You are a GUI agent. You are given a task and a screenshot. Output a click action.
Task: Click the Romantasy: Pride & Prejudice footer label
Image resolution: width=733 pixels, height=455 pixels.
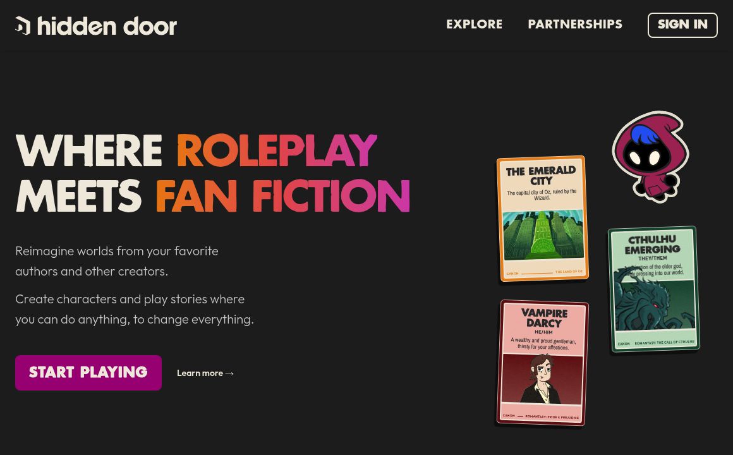(552, 416)
